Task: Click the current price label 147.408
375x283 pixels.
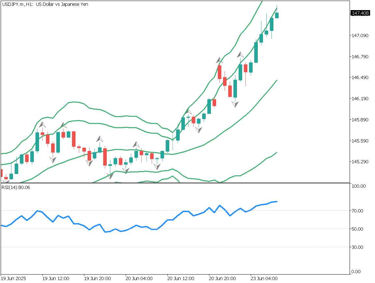Action: point(360,13)
